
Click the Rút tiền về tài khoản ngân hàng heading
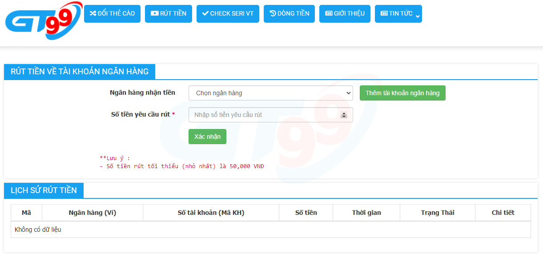click(x=80, y=72)
